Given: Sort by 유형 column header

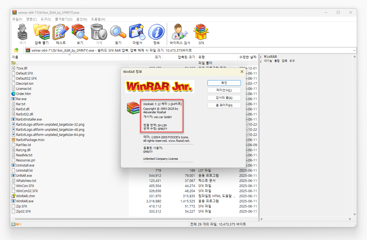Looking at the screenshot, I should pos(217,57).
